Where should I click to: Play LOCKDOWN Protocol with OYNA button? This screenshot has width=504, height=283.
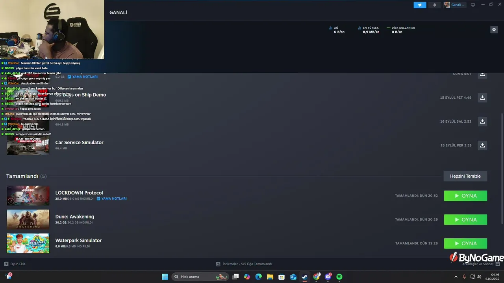pyautogui.click(x=465, y=196)
